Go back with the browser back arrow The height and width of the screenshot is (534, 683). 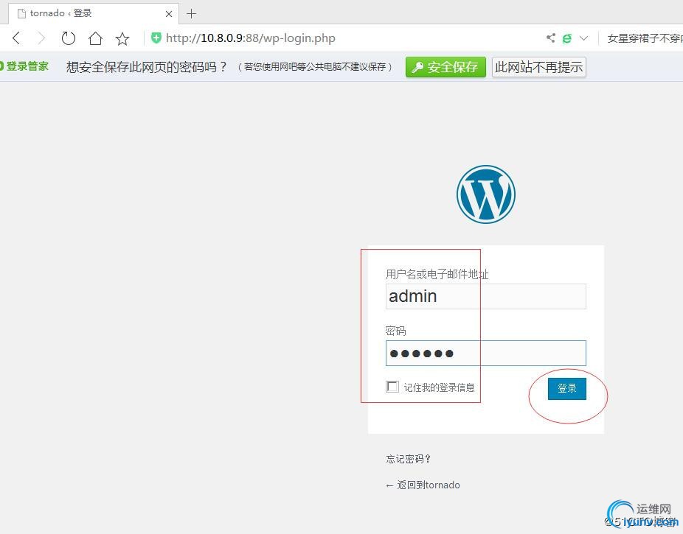(x=16, y=38)
